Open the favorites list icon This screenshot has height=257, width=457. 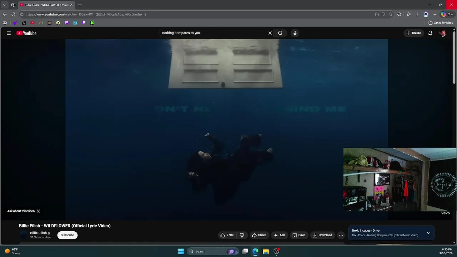pyautogui.click(x=409, y=14)
